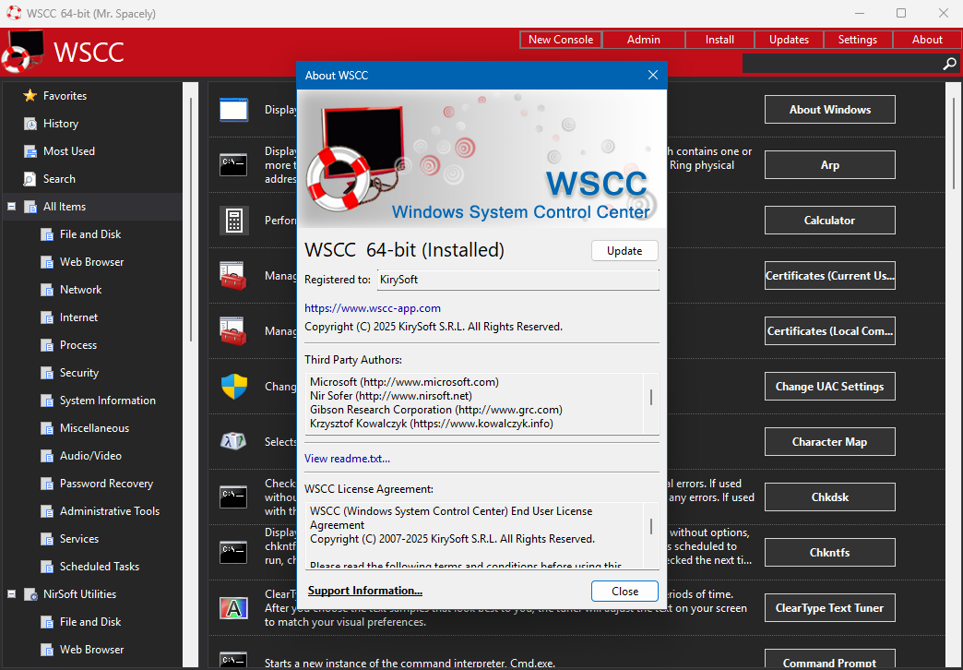
Task: Collapse the NirSoft Utilities tree node
Action: 12,594
